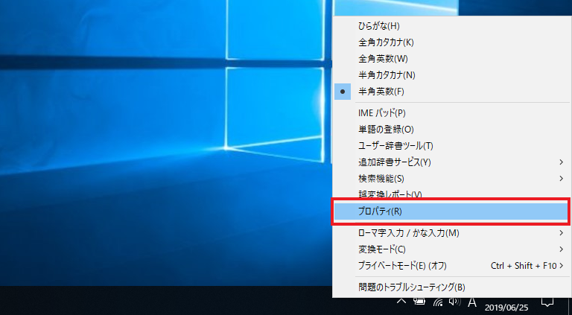Open 単語の登録(O) word registration
572x315 pixels.
pyautogui.click(x=385, y=129)
